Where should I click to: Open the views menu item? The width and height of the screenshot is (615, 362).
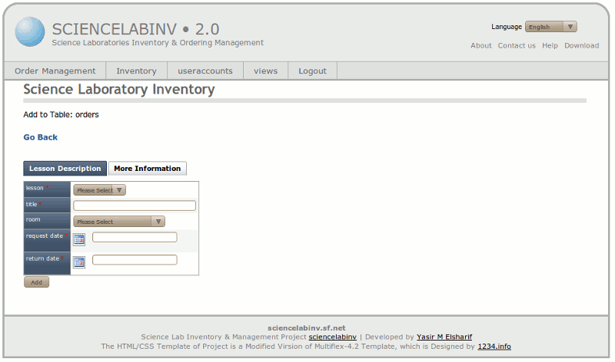point(265,71)
